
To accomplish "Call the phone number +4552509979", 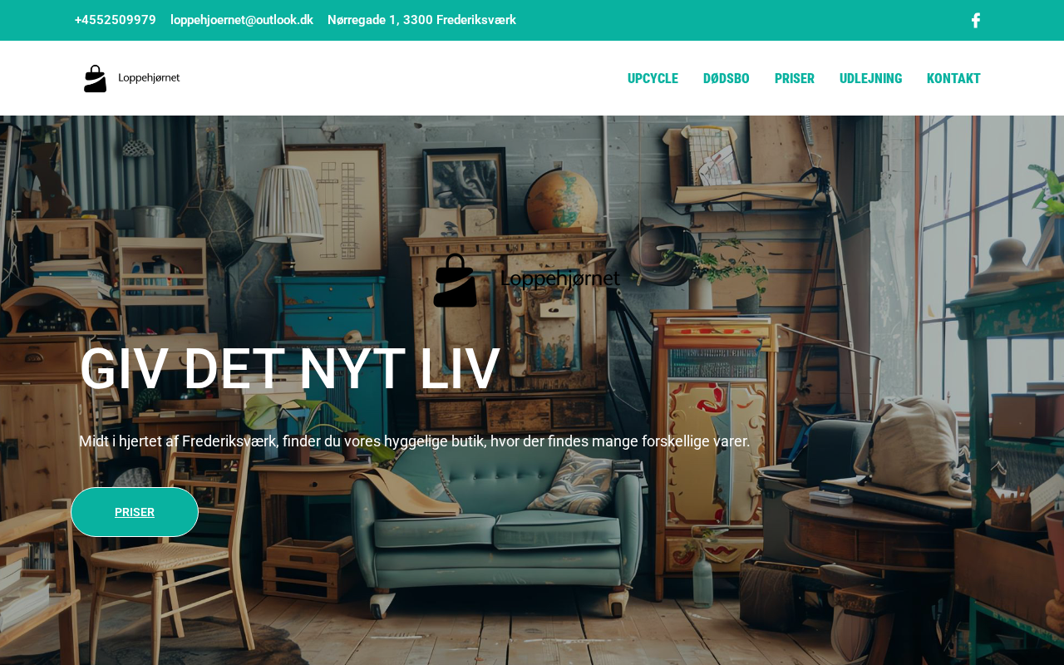I will pos(116,20).
